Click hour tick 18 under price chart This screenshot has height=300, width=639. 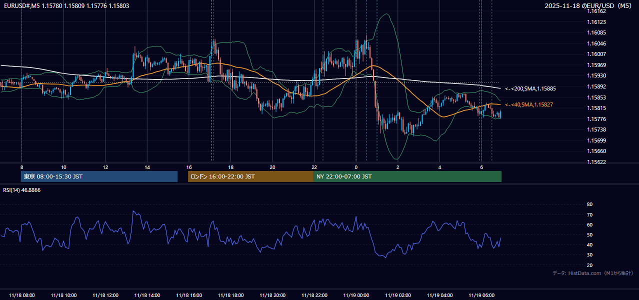[x=230, y=167]
